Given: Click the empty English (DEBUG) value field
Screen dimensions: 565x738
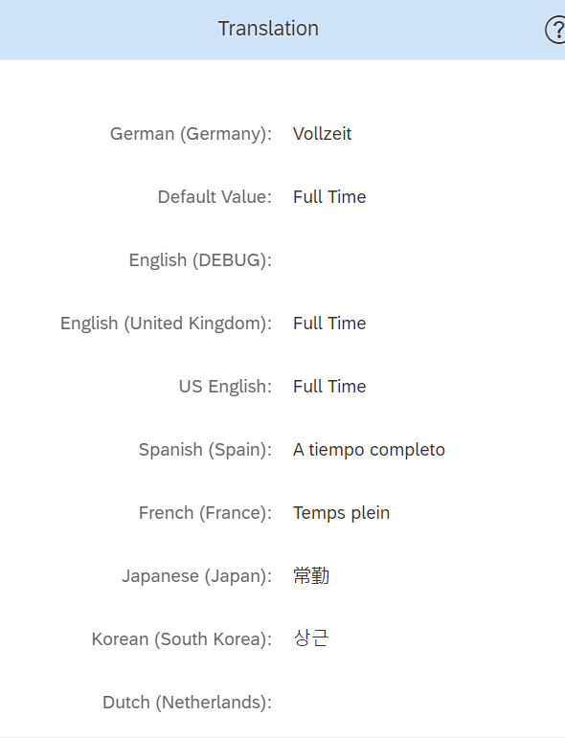Looking at the screenshot, I should pos(423,259).
